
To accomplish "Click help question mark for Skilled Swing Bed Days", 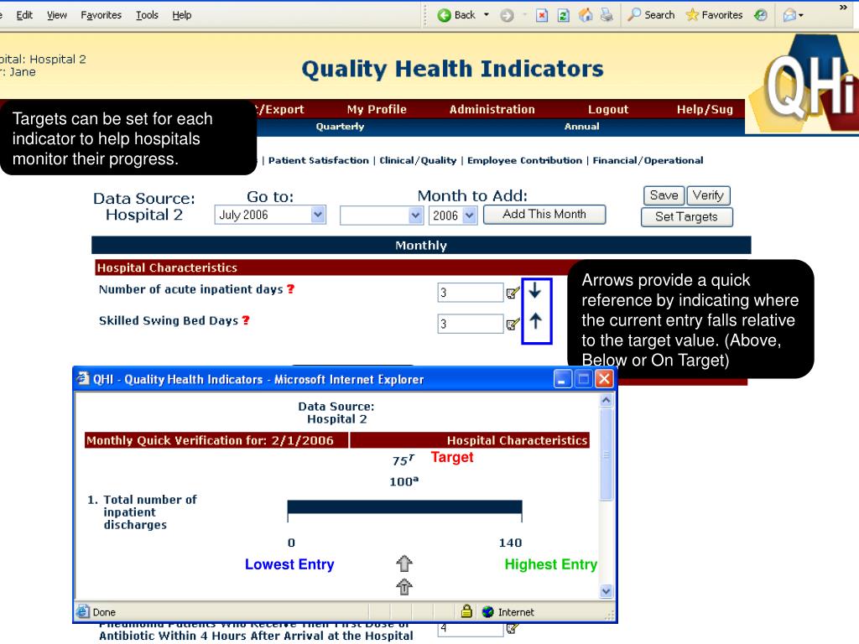I will pyautogui.click(x=246, y=319).
